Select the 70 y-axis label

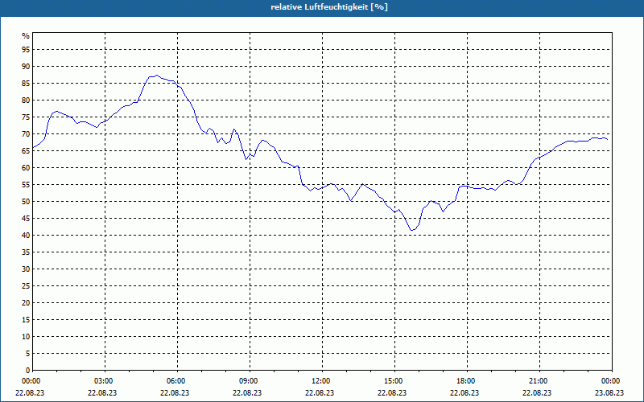[26, 133]
